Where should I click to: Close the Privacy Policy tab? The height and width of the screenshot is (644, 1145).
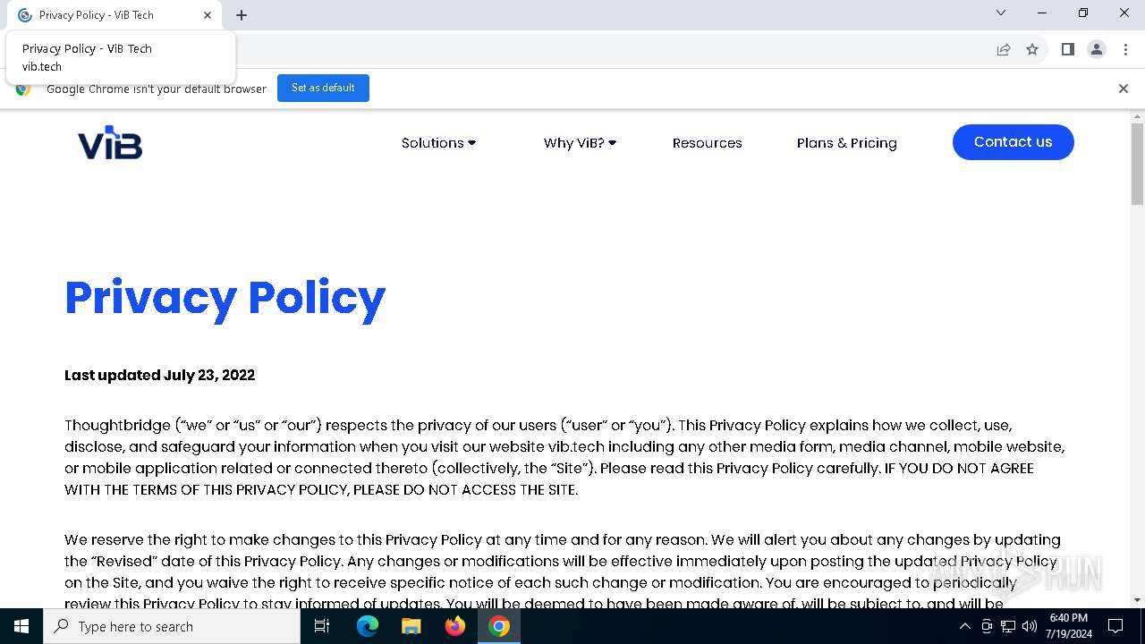point(208,15)
